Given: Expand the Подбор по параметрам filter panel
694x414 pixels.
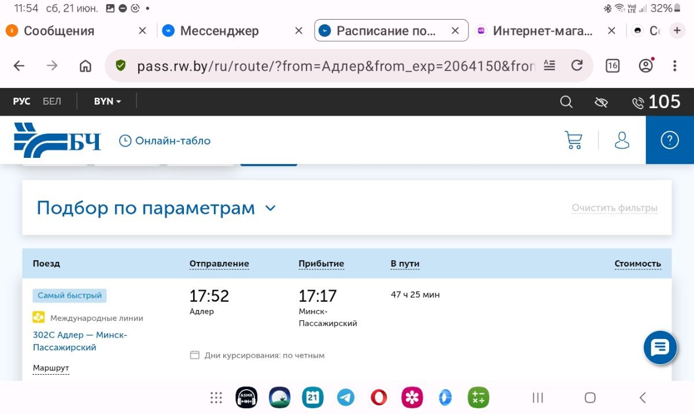Looking at the screenshot, I should pyautogui.click(x=156, y=208).
